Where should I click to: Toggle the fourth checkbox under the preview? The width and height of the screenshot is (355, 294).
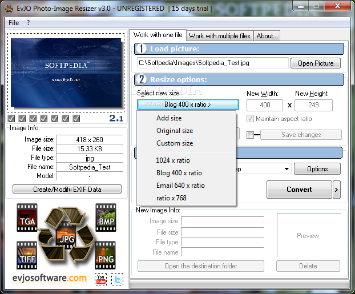(44, 119)
